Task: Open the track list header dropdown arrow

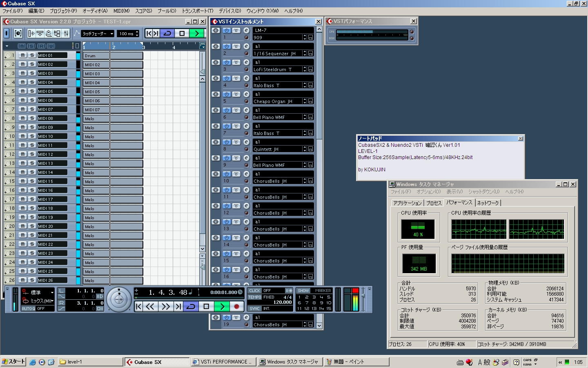Action: coord(7,46)
